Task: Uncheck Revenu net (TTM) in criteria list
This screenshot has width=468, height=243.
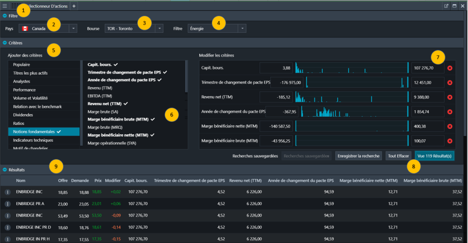Action: (105, 104)
